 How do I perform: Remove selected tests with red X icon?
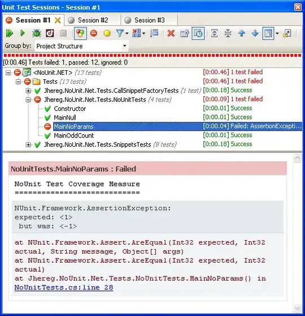171,33
